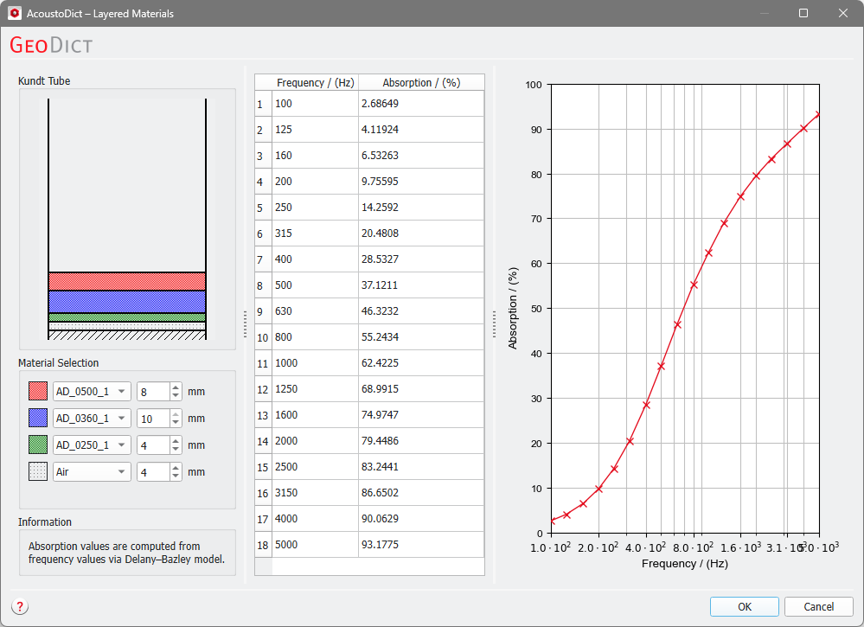This screenshot has height=627, width=864.
Task: Open help via the question mark icon
Action: point(19,607)
